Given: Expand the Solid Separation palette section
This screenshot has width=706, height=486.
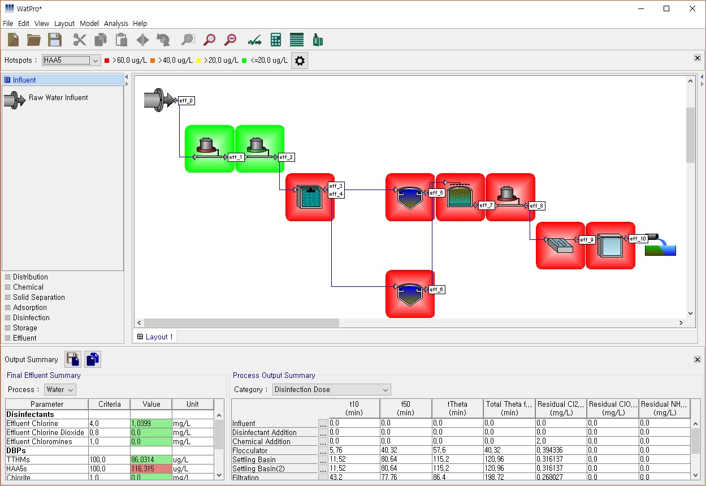Looking at the screenshot, I should (38, 297).
